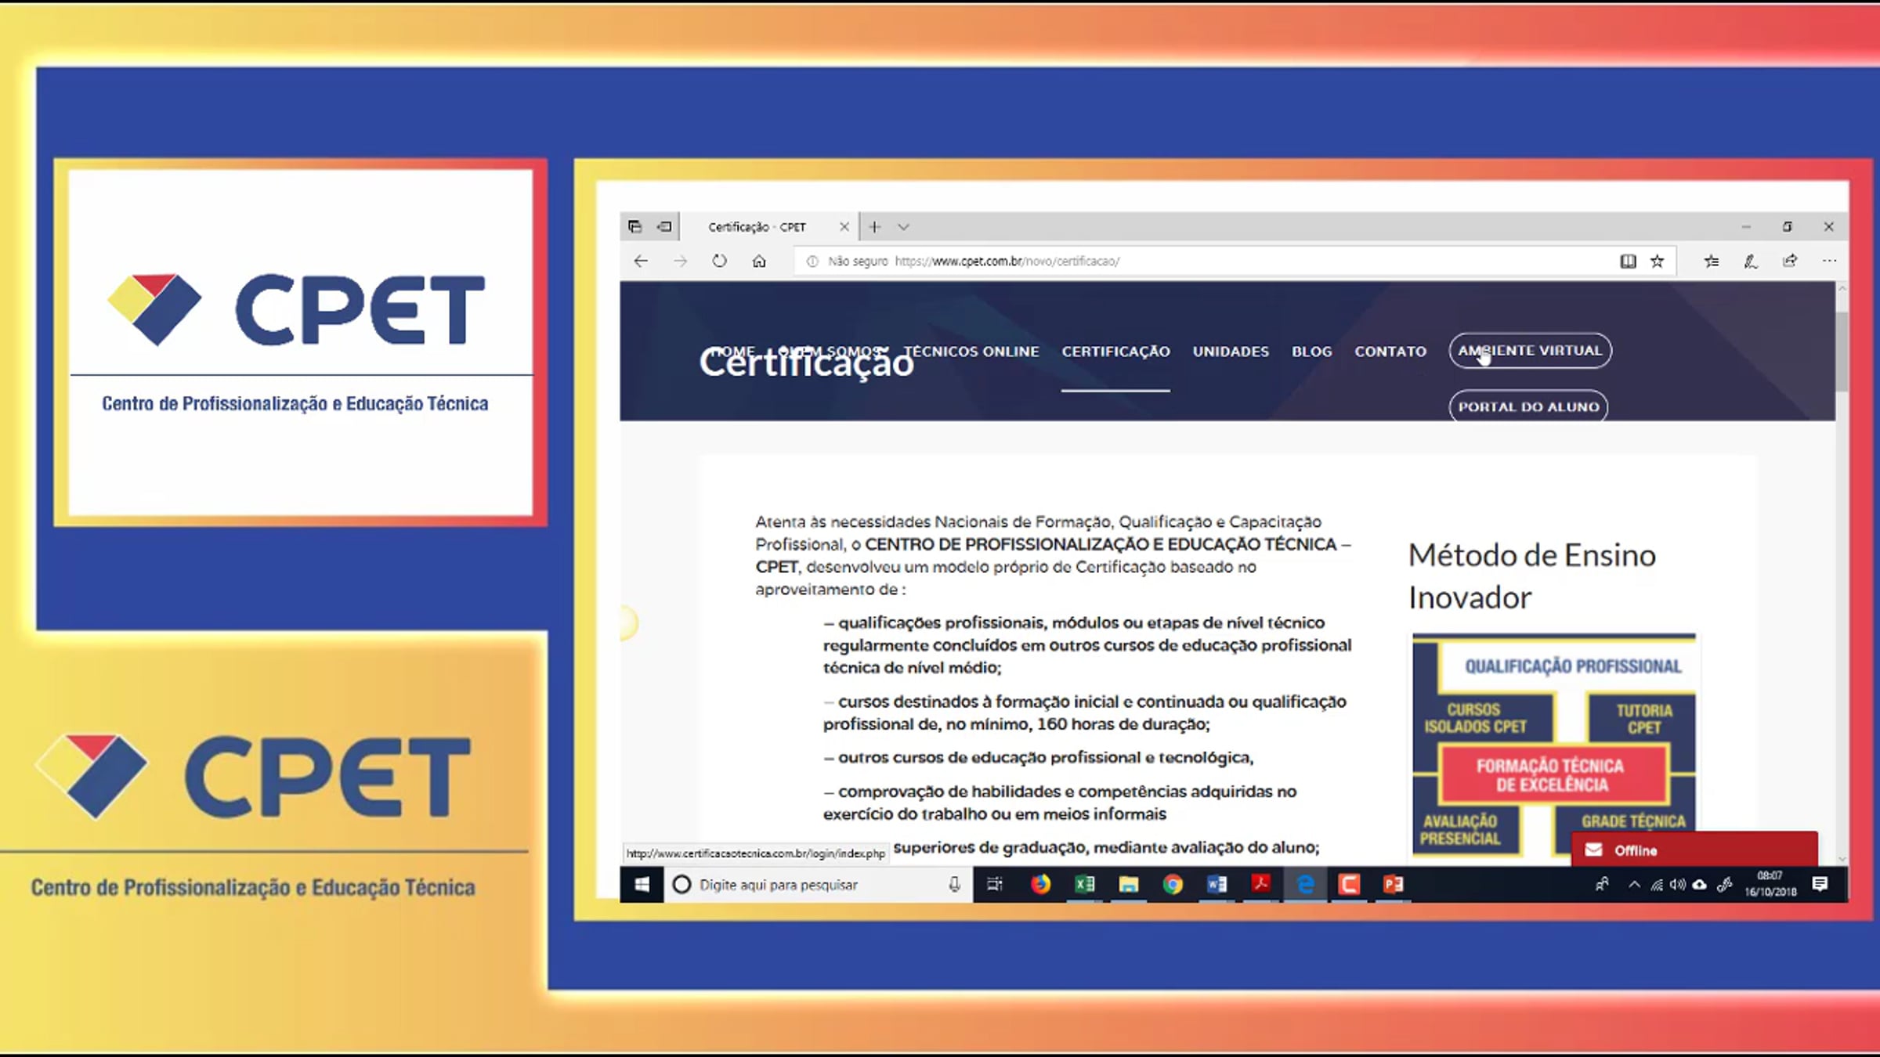Open the Action Center notifications icon

pos(1820,885)
